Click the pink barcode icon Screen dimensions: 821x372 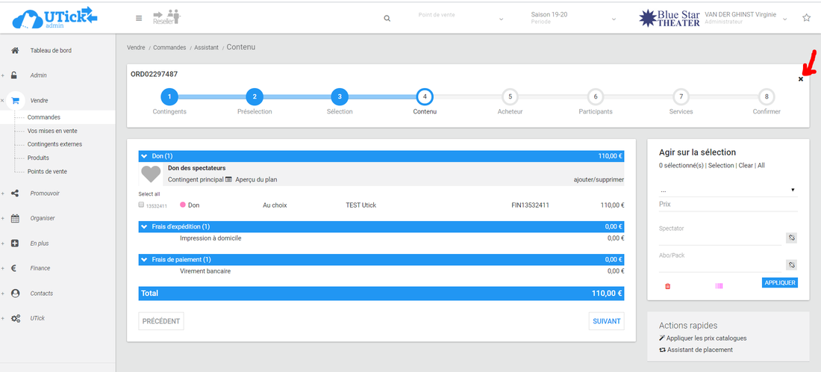pyautogui.click(x=719, y=286)
